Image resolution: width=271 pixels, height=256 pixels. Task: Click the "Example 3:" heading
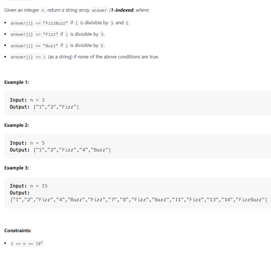point(16,168)
